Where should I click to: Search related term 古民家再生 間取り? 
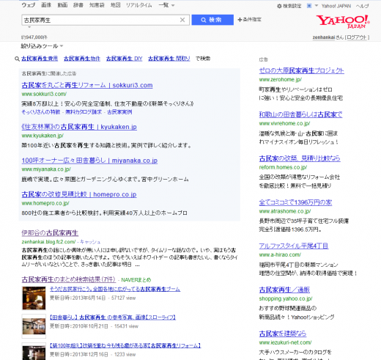(169, 59)
